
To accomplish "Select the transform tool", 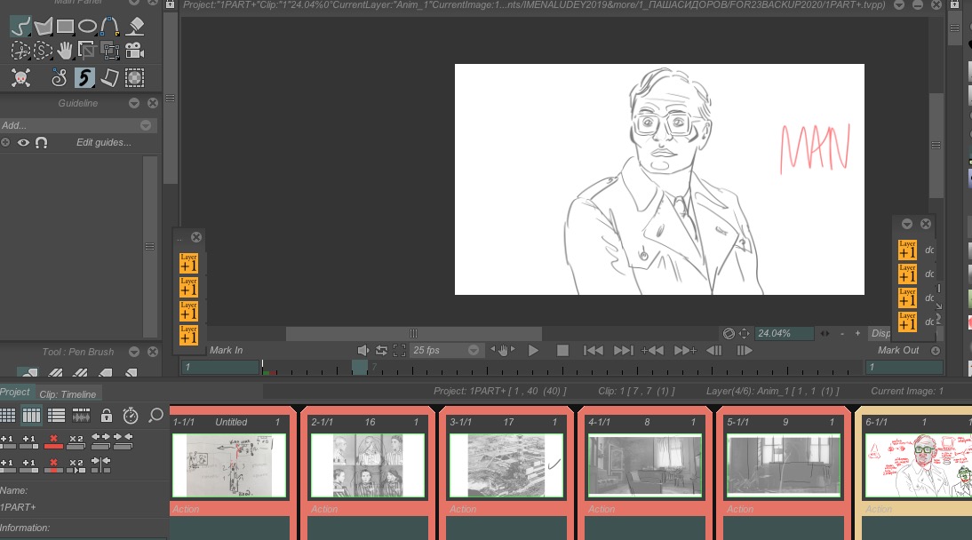I will pyautogui.click(x=110, y=51).
